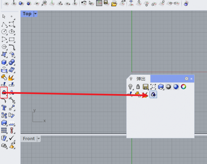
Task: Select the 弹出 panel tab
Action: coord(141,79)
